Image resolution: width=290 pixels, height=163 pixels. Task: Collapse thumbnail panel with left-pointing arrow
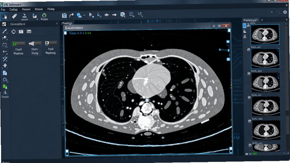(x=262, y=20)
